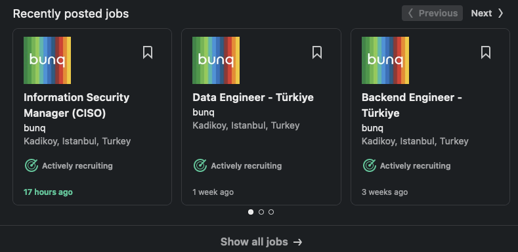518x252 pixels.
Task: Select the third carousel page dot
Action: (271, 212)
